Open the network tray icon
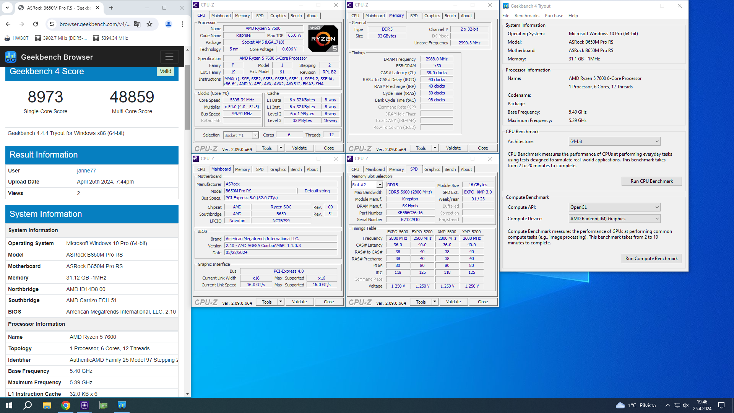 677,405
